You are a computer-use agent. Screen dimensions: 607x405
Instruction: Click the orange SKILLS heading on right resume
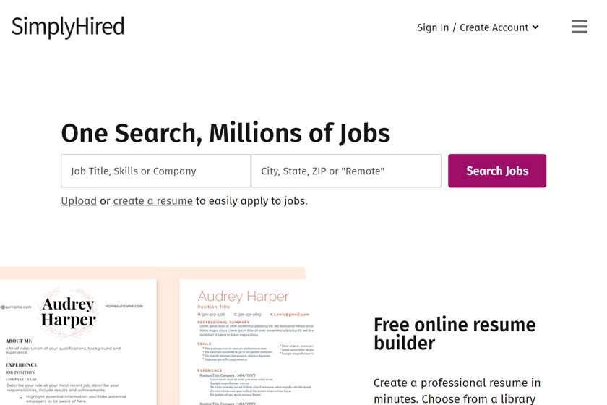205,344
